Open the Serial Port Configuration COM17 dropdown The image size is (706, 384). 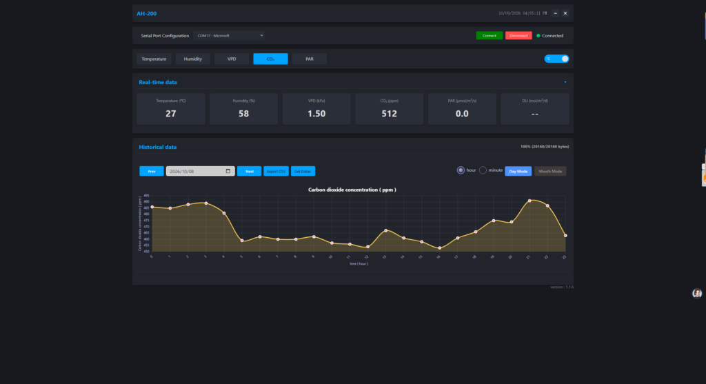(229, 36)
